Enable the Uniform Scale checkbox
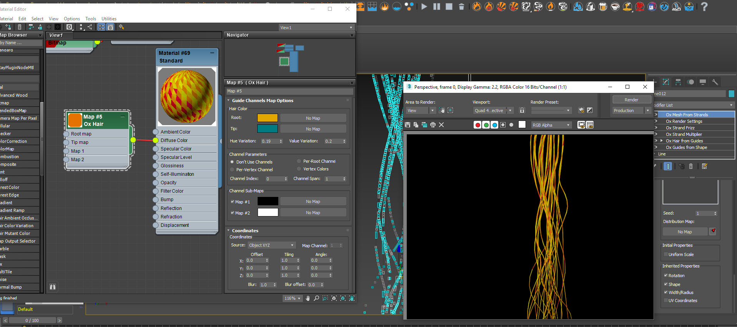This screenshot has height=327, width=737. pos(666,254)
